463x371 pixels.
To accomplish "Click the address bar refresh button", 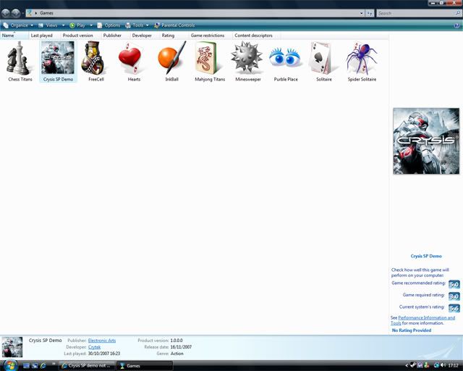I will 370,13.
